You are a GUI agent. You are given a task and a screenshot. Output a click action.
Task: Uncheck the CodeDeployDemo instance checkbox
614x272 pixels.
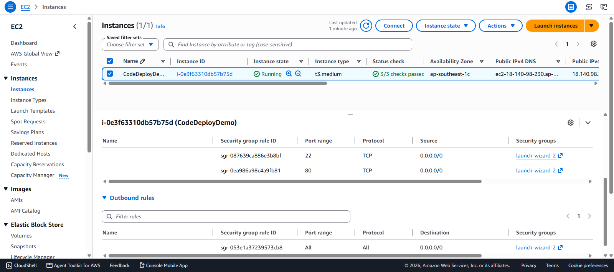[110, 74]
